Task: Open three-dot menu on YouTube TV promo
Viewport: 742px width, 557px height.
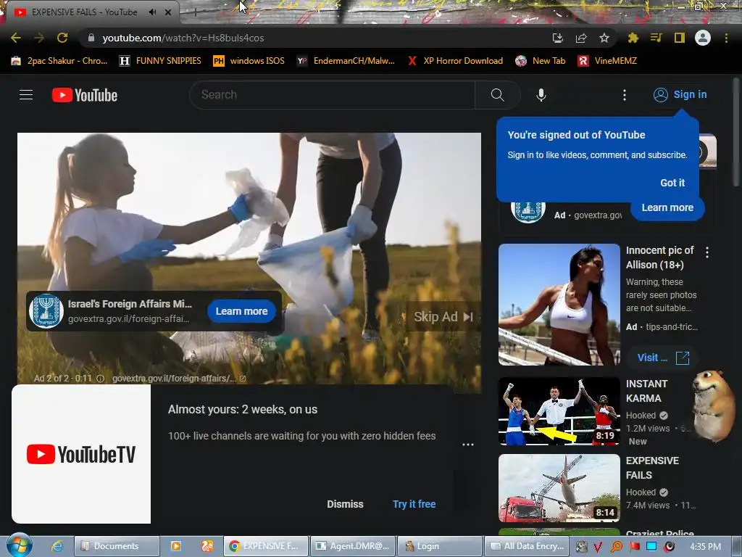Action: coord(468,445)
